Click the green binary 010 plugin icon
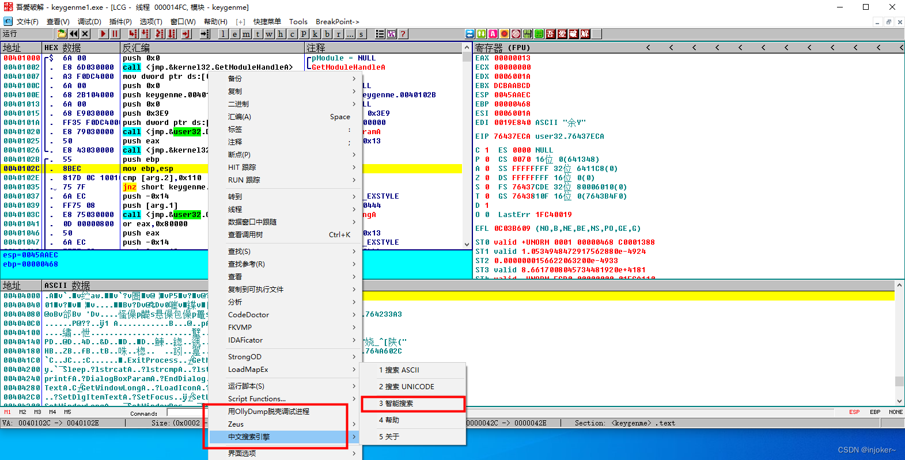The image size is (905, 460). point(527,34)
